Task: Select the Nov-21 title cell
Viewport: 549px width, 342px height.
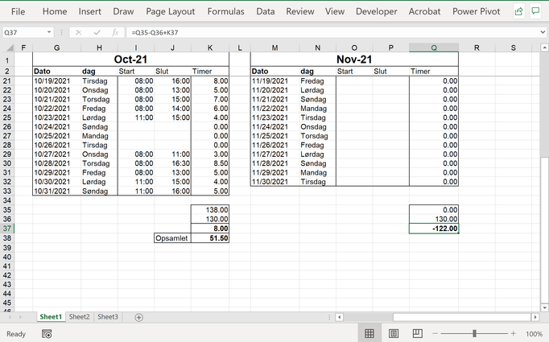Action: click(354, 60)
